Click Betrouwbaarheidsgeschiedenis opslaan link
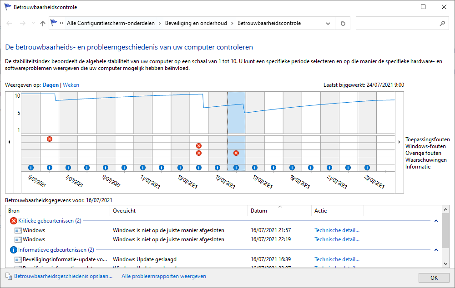The width and height of the screenshot is (455, 288). coord(63,276)
